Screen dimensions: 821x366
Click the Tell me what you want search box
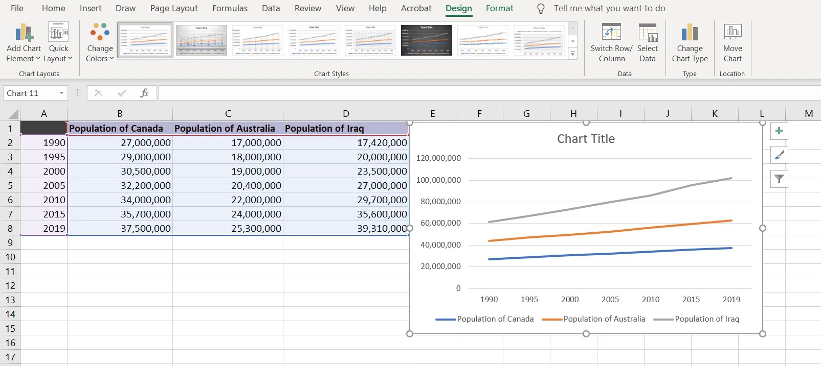tap(609, 8)
